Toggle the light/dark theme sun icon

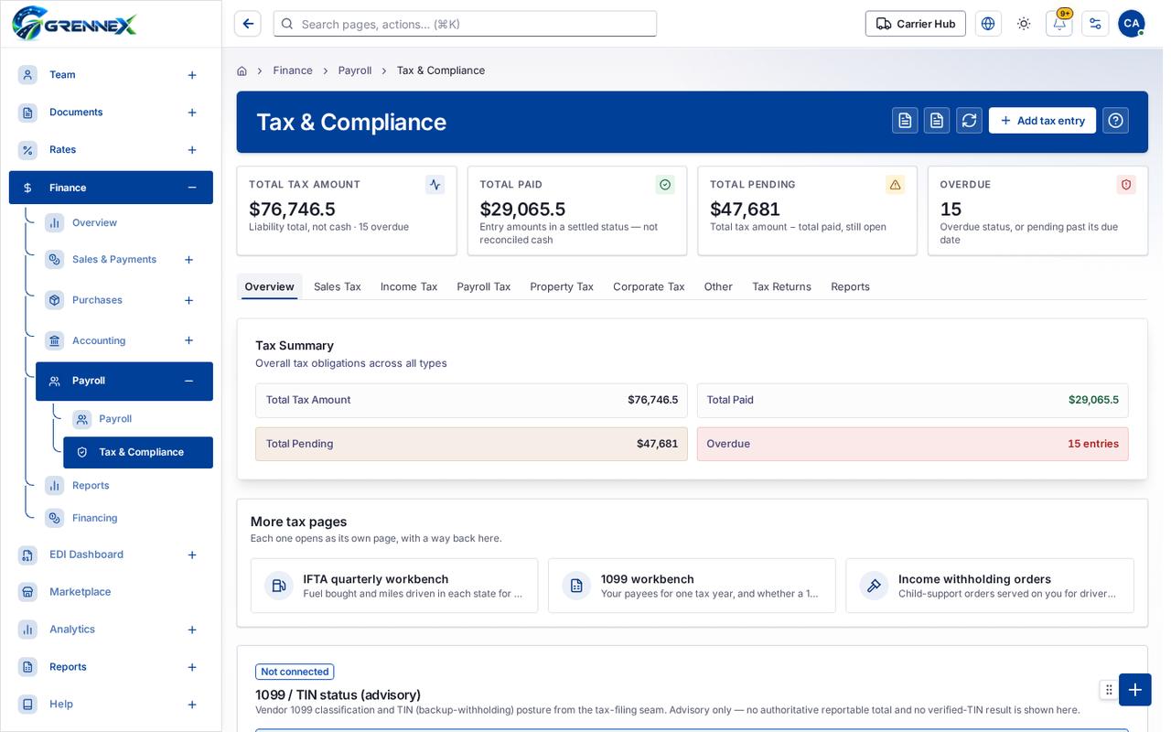[1024, 24]
